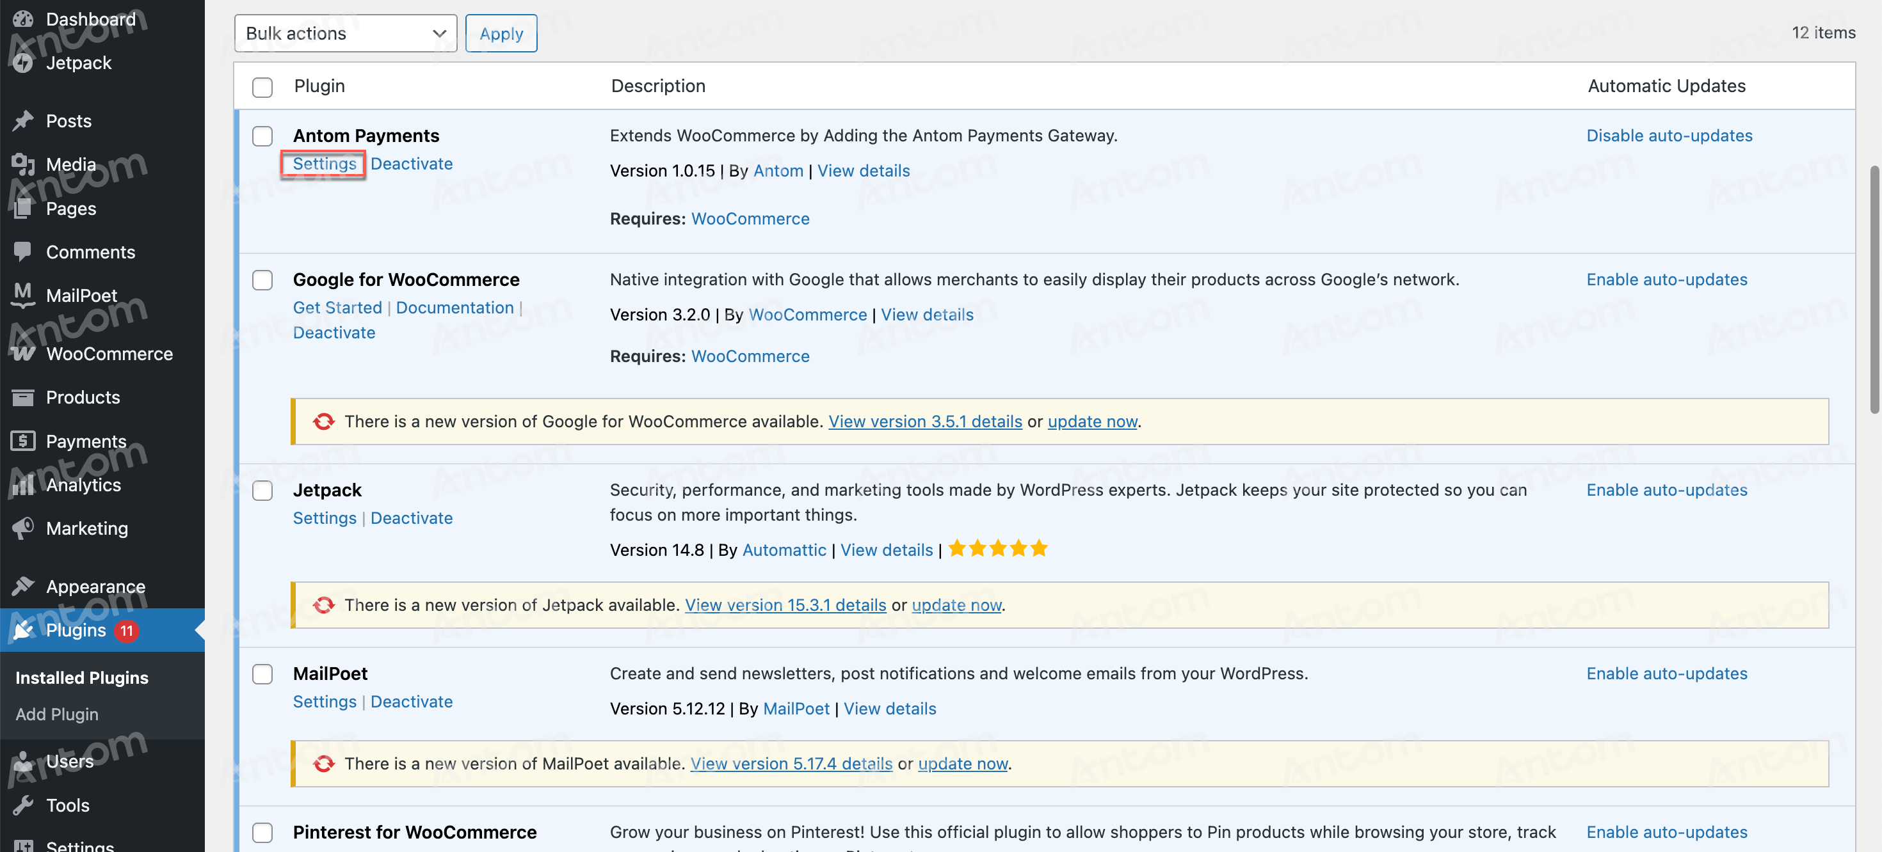Click the WooCommerce logo icon
This screenshot has height=852, width=1882.
tap(24, 353)
